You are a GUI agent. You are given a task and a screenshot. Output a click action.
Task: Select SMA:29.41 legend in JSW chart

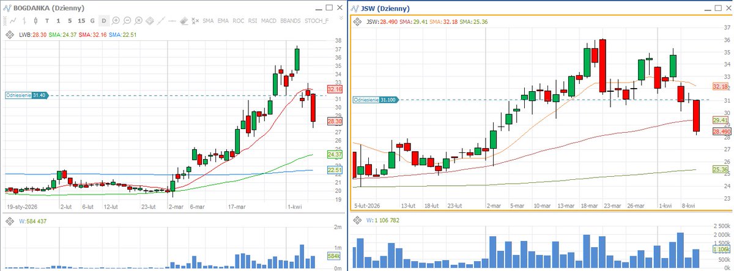click(415, 22)
